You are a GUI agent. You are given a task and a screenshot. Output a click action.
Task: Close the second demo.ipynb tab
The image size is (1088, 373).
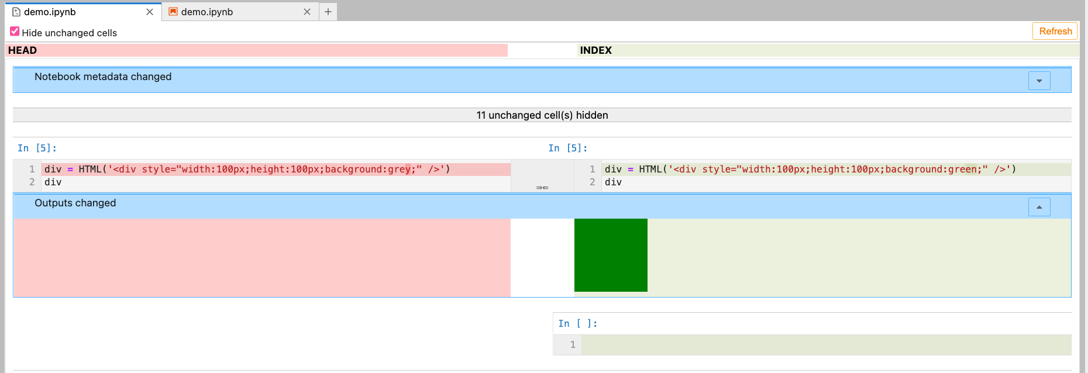[x=307, y=12]
